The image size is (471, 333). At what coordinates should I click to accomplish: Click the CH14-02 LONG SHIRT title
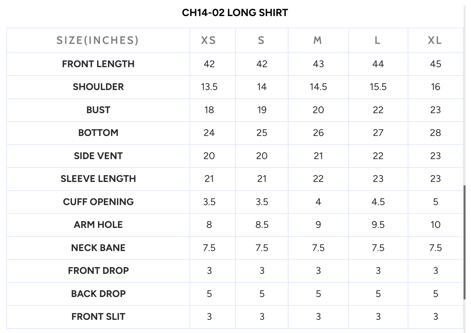coord(235,13)
